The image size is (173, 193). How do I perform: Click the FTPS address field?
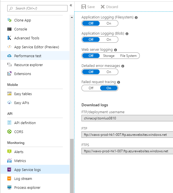click(x=127, y=151)
